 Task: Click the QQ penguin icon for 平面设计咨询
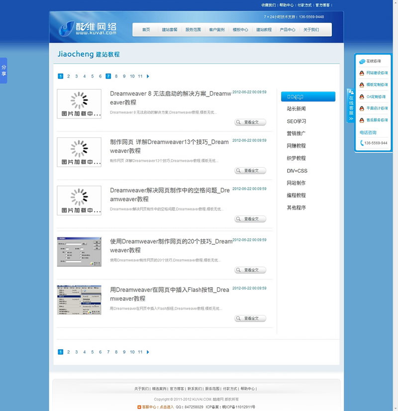point(362,108)
